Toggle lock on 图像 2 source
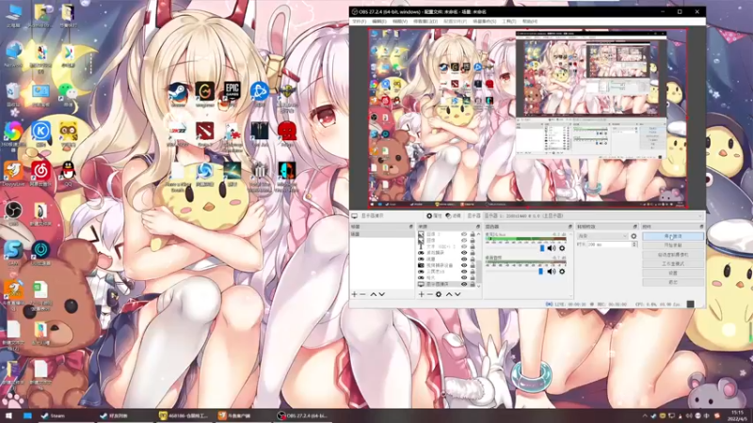753x423 pixels. pyautogui.click(x=473, y=234)
